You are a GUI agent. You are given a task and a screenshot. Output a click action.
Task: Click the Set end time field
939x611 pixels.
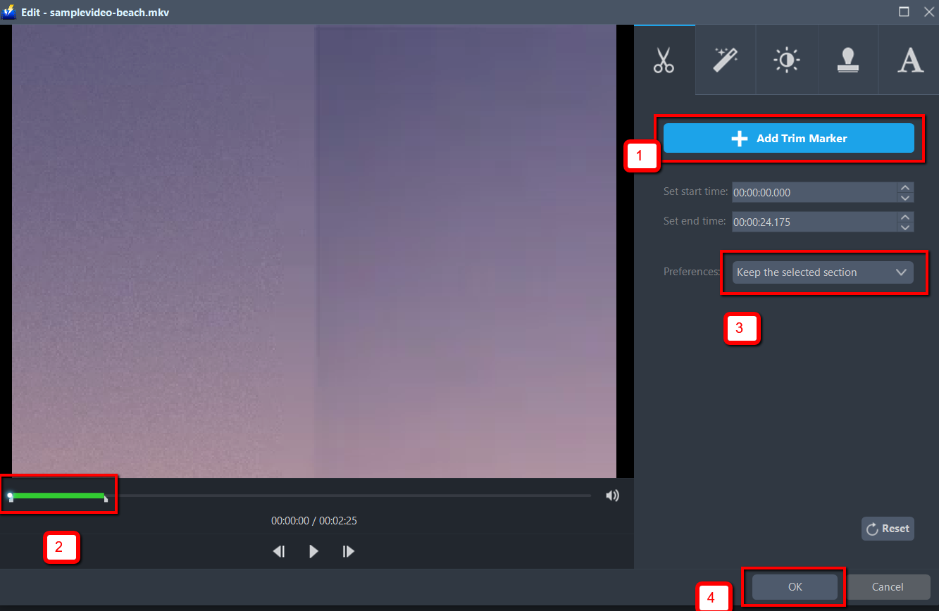(814, 222)
